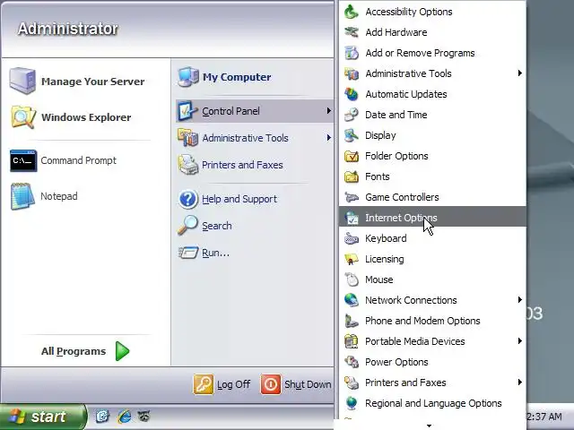Click the Run... text label
Viewport: 574px width, 430px height.
(x=215, y=253)
